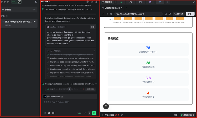Switch to the terminal panel tab
Screen dimensions: 197x118
141,2
